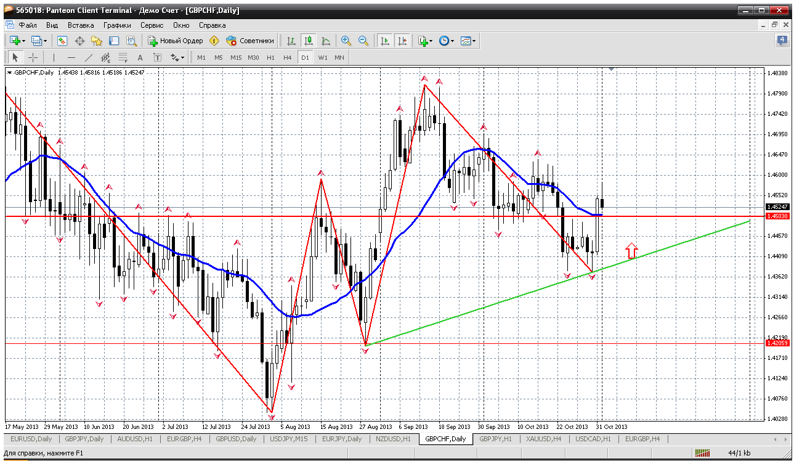Switch chart to Japanese candlesticks mode
The image size is (794, 461).
click(309, 41)
